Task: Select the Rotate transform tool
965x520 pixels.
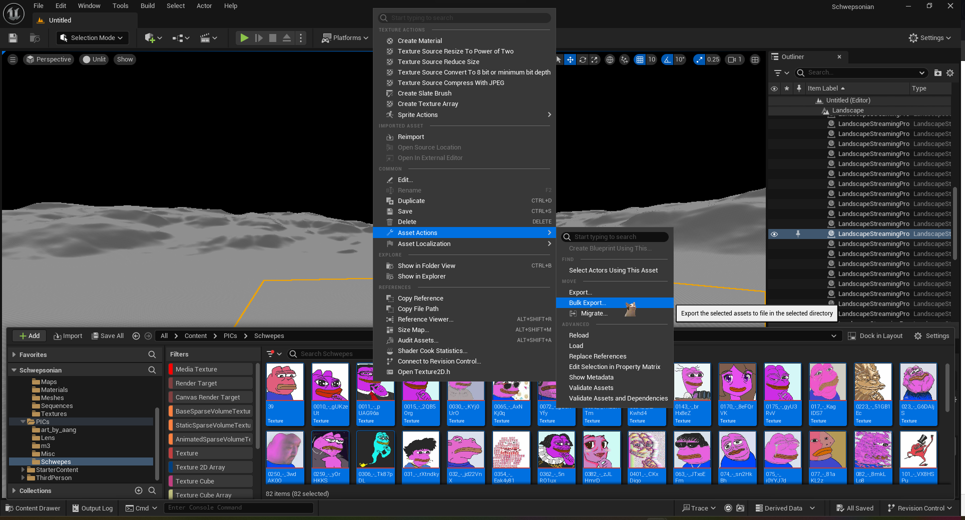Action: pyautogui.click(x=583, y=59)
